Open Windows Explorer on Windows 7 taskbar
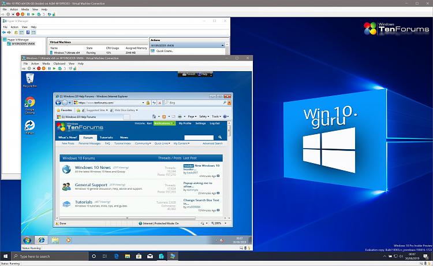This screenshot has height=266, width=433. 55,240
